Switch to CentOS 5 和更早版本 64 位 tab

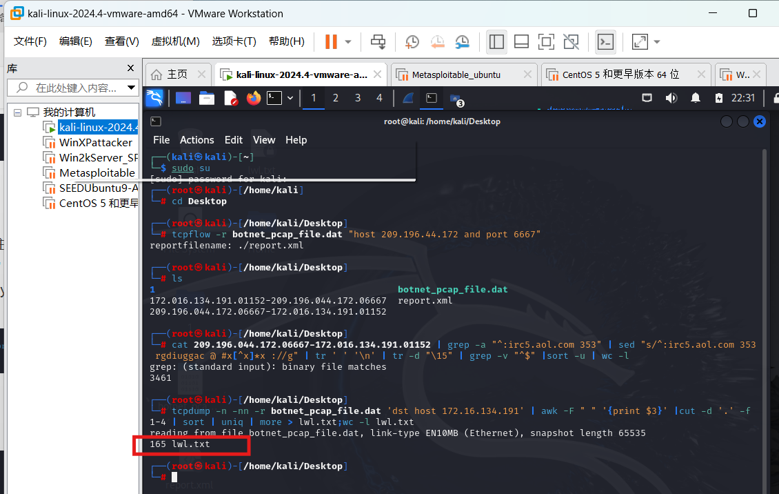point(620,75)
